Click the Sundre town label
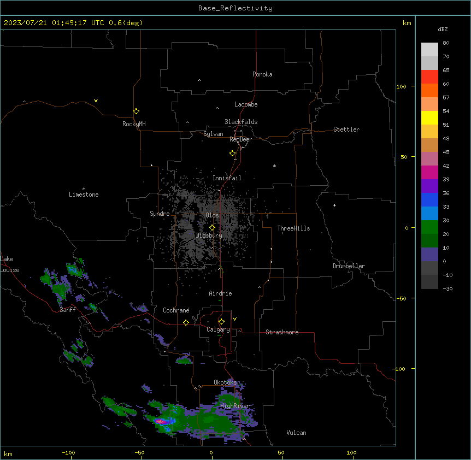This screenshot has width=471, height=460. coord(160,214)
